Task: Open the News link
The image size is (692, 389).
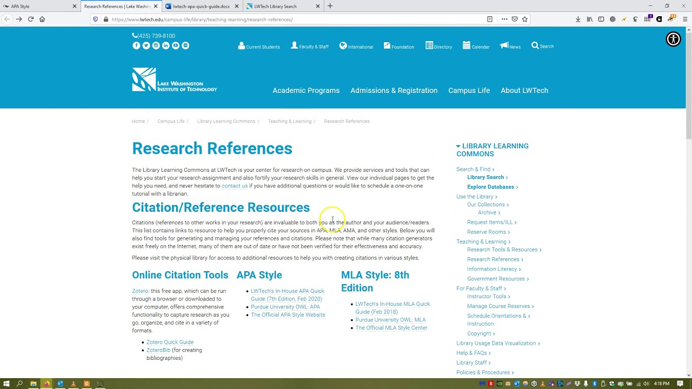Action: [510, 46]
